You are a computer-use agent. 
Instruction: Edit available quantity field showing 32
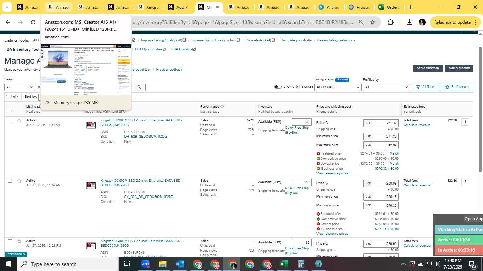302,122
